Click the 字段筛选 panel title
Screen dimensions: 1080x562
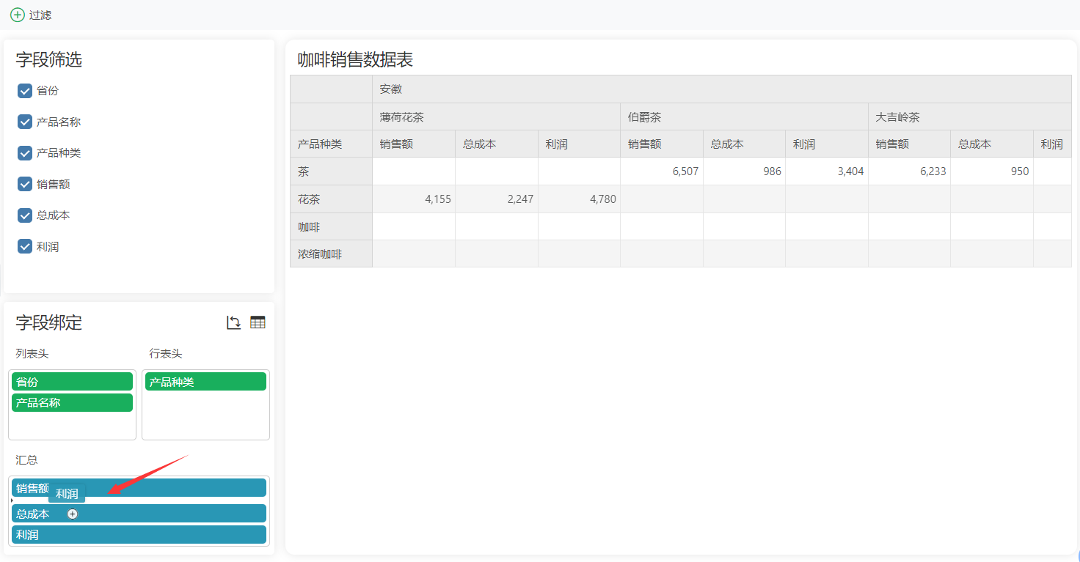tap(48, 60)
